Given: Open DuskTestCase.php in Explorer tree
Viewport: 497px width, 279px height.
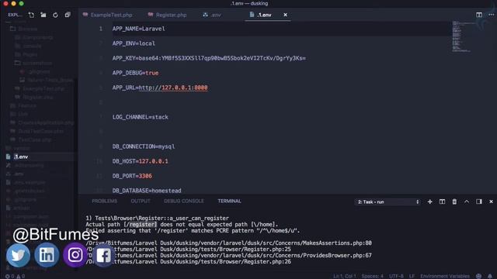Looking at the screenshot, I should pyautogui.click(x=41, y=131).
